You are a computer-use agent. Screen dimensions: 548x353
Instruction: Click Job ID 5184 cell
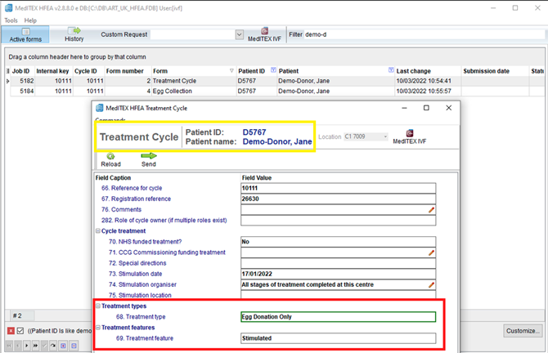point(22,92)
